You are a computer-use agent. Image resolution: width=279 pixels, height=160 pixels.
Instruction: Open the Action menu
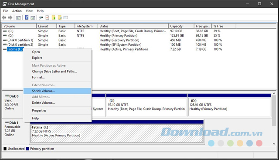[17, 11]
